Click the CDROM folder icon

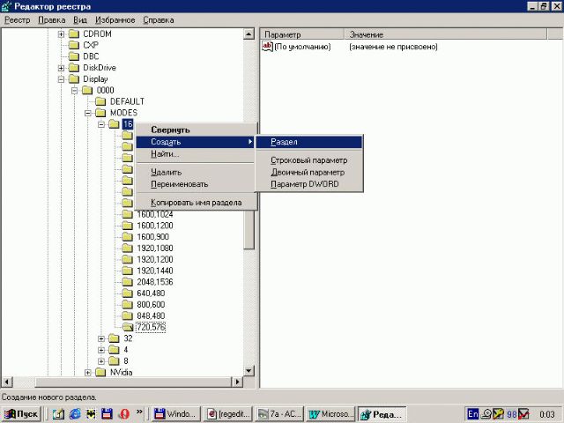pyautogui.click(x=74, y=33)
